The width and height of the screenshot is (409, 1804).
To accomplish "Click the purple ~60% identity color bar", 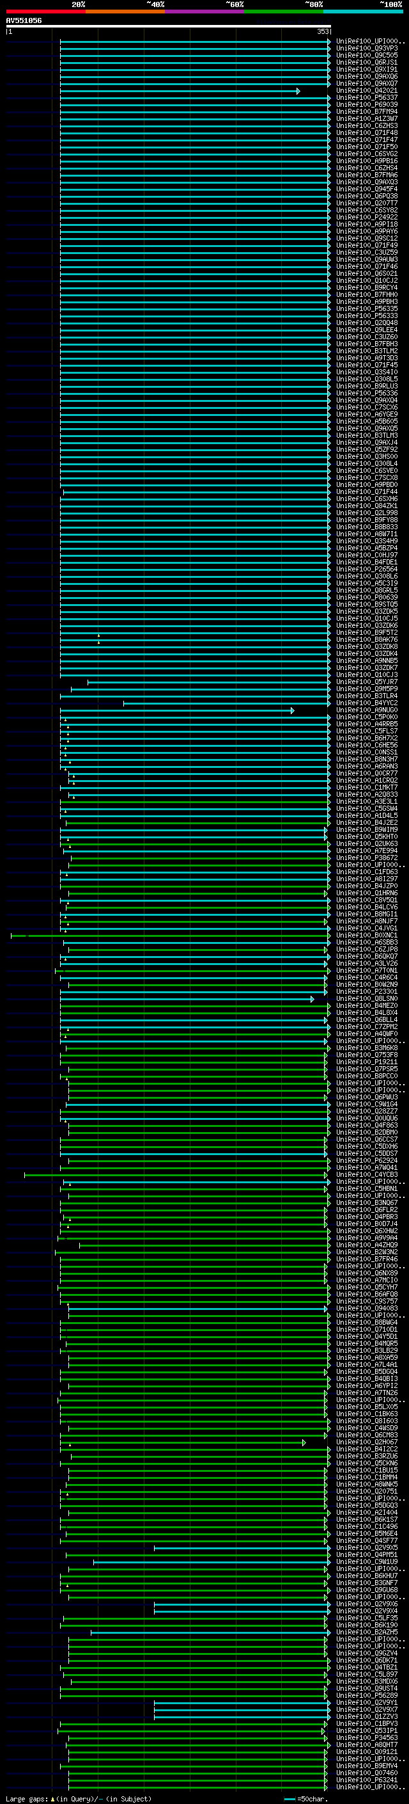I will [x=204, y=12].
